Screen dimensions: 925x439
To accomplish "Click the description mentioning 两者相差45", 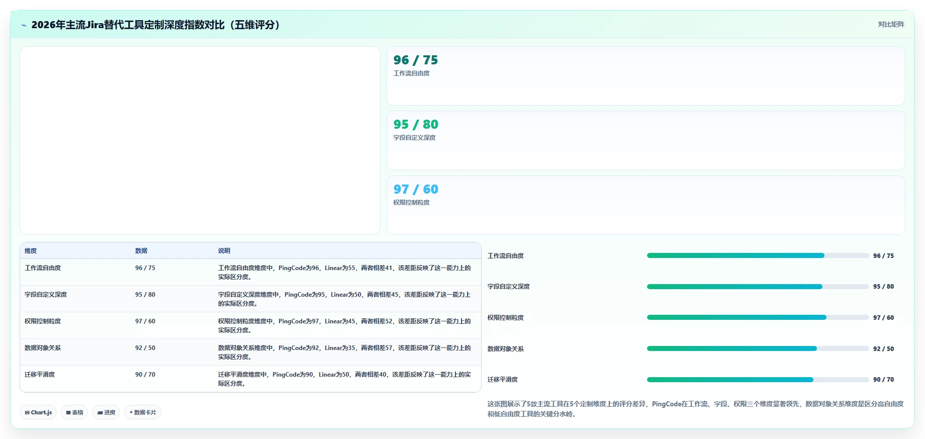I will (x=344, y=299).
